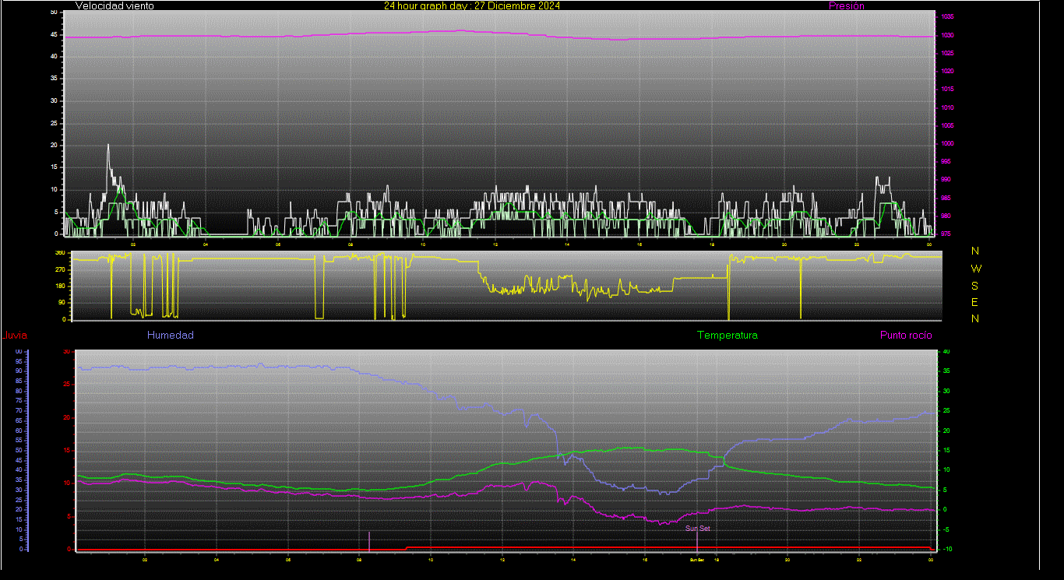
Task: Click the "Velocidad viento" chart label
Action: coord(115,5)
